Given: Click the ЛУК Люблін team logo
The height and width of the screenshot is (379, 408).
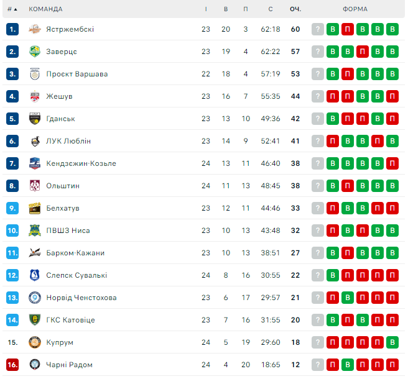Looking at the screenshot, I should pos(35,141).
